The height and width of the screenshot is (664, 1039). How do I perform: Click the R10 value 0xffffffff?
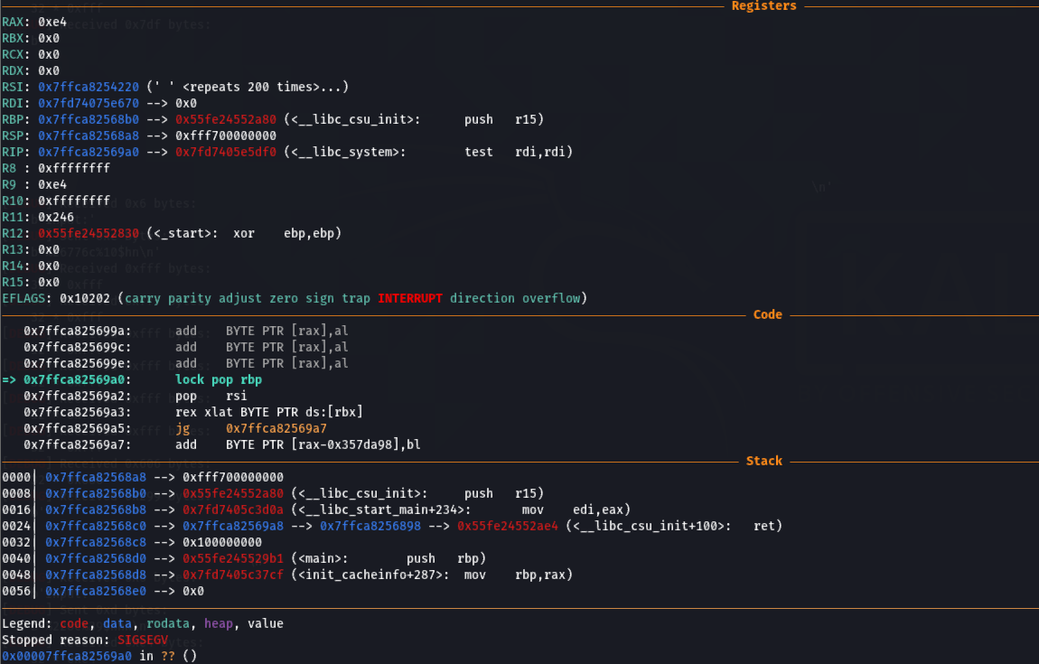74,201
